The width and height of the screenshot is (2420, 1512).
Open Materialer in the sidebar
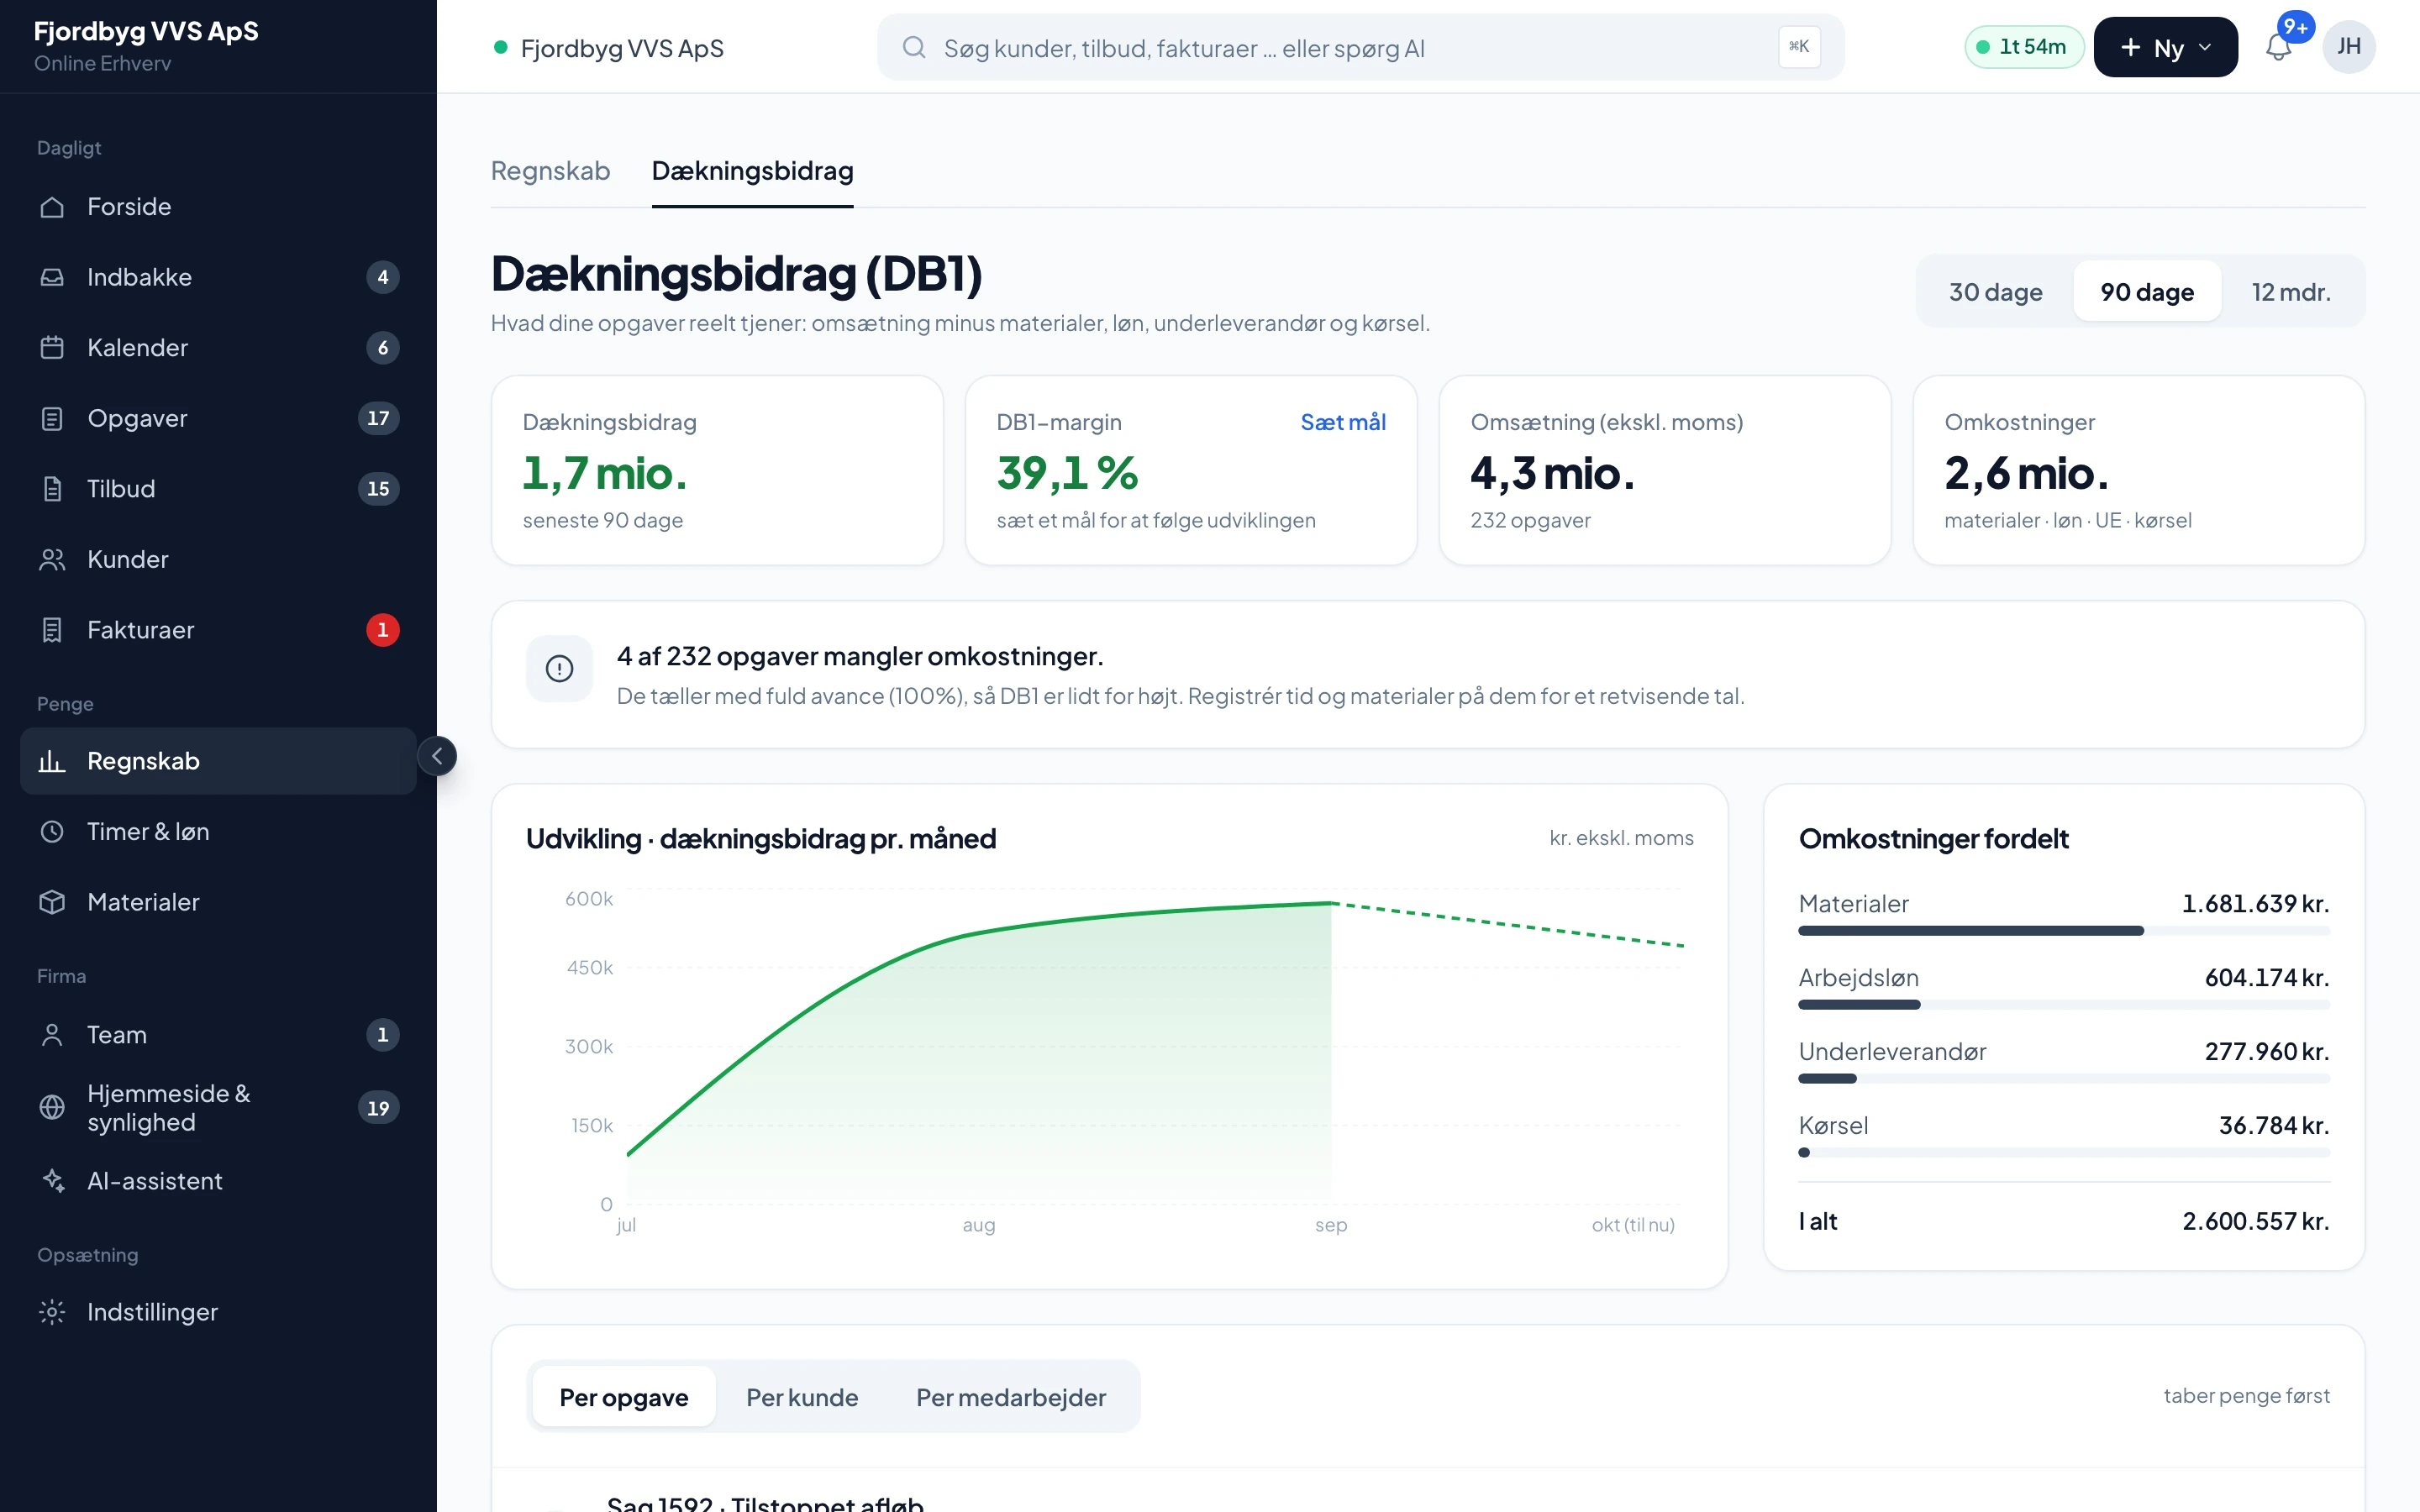218,902
